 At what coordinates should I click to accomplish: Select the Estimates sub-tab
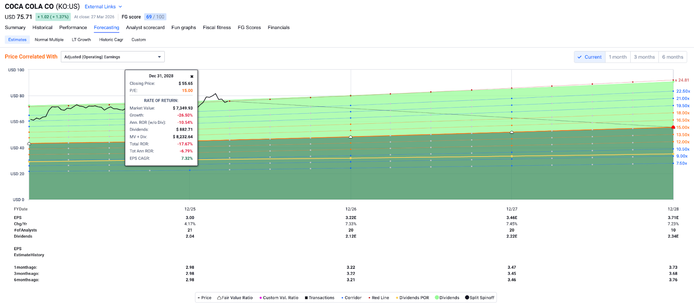coord(17,39)
